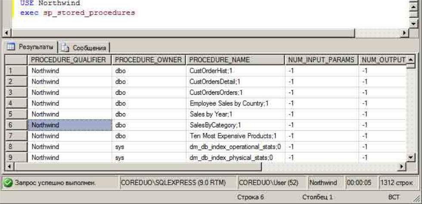Viewport: 422px width, 204px height.
Task: Click the dbo owner cell for CustOrdersDetail
Action: click(149, 82)
